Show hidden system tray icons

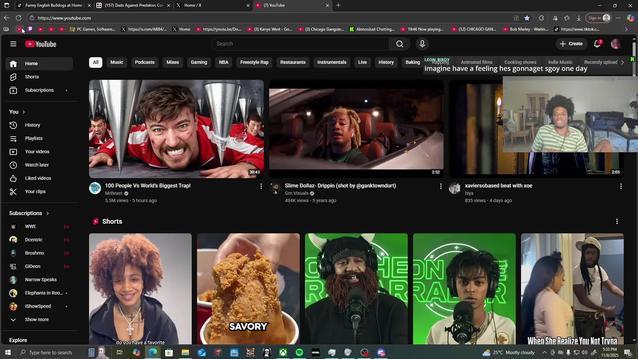point(544,353)
